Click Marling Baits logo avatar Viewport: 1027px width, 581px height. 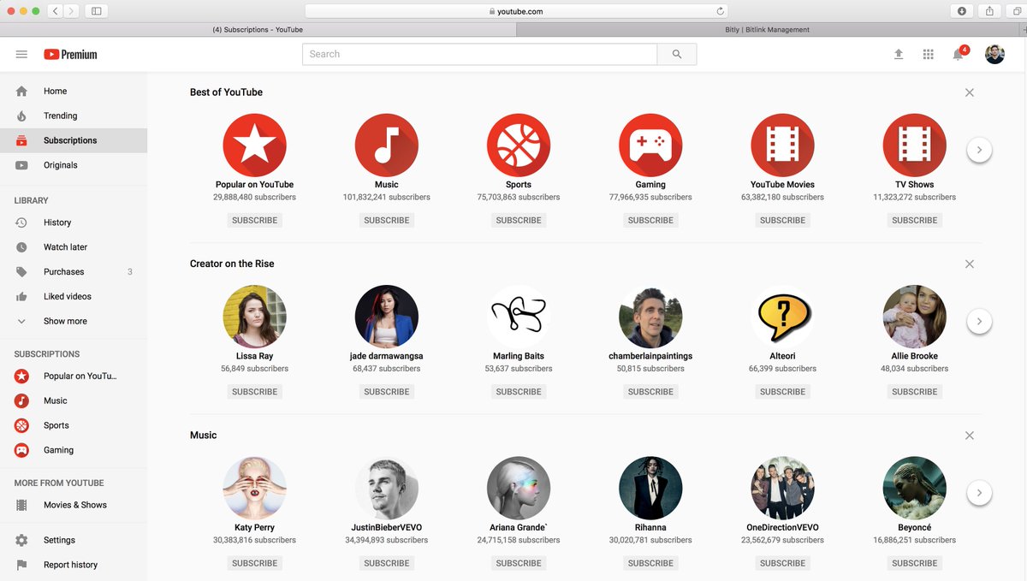519,317
